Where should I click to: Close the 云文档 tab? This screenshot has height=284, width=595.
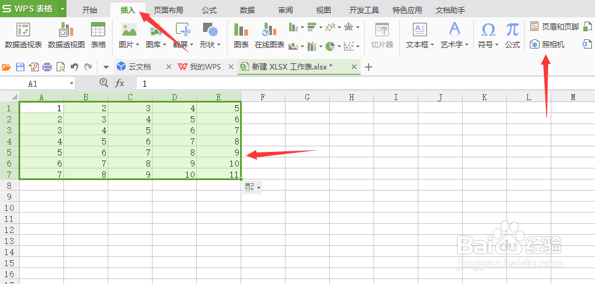tap(169, 67)
